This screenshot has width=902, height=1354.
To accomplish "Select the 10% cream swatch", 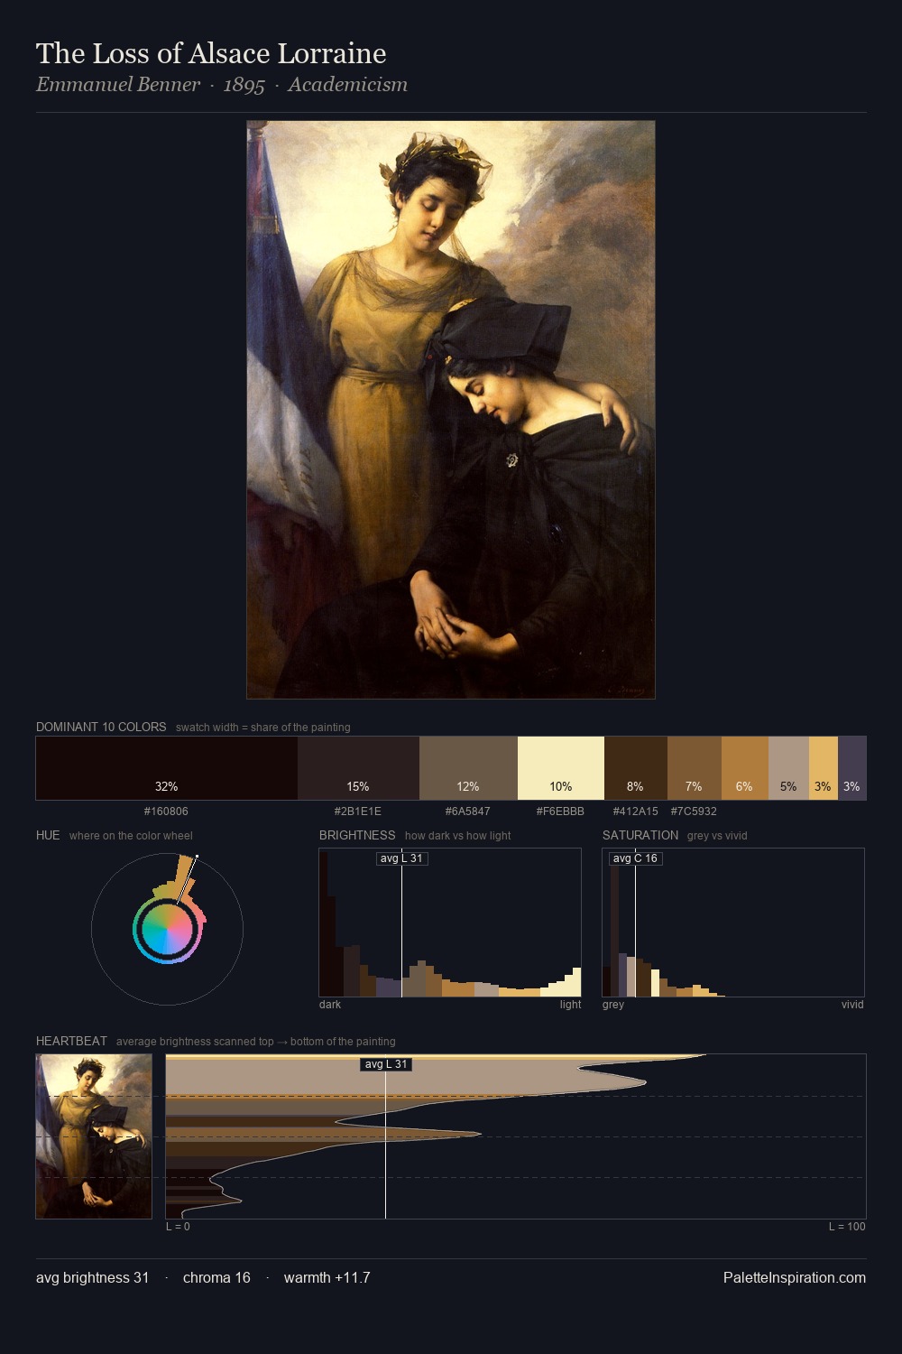I will pos(561,768).
